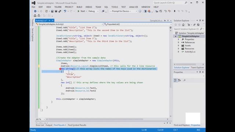This screenshot has width=235, height=132.
Task: Click the find in files toolbar icon
Action: [103, 11]
